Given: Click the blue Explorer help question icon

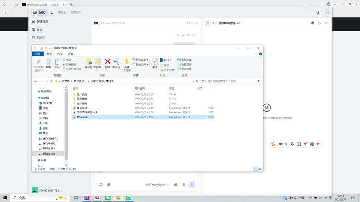Looking at the screenshot, I should click(261, 54).
